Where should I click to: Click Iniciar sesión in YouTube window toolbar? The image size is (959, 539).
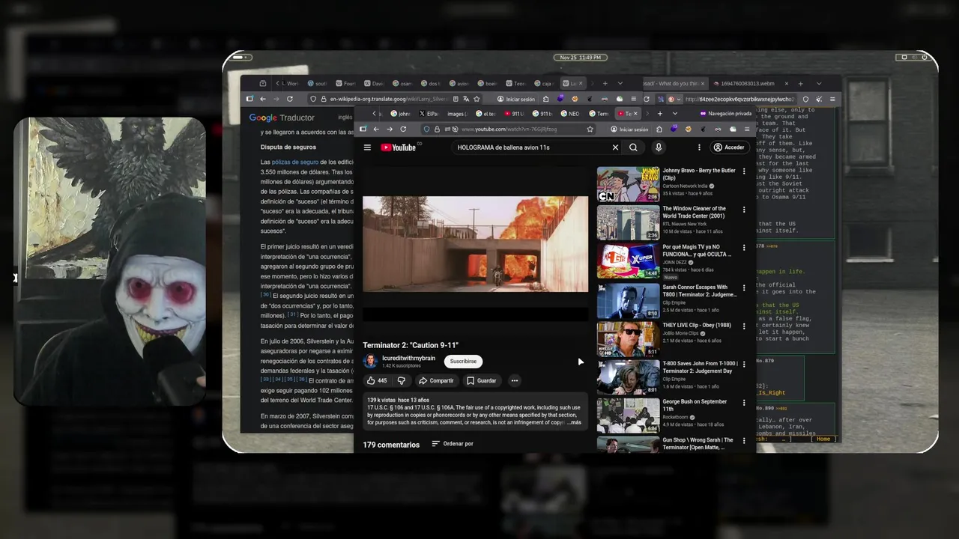coord(629,129)
